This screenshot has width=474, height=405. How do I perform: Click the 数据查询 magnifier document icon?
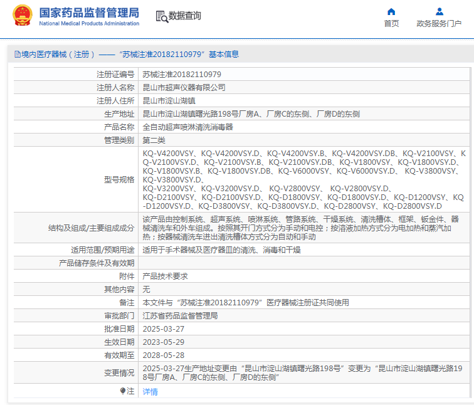pos(161,16)
